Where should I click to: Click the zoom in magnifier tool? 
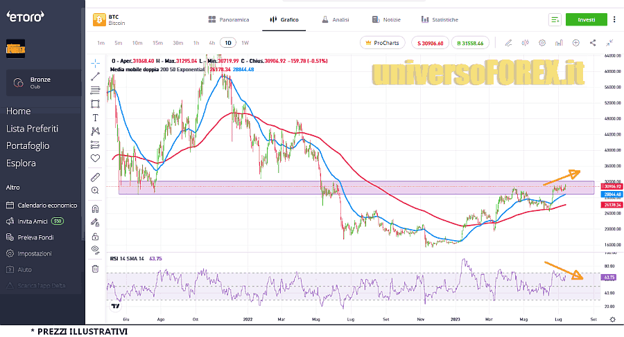pyautogui.click(x=95, y=190)
